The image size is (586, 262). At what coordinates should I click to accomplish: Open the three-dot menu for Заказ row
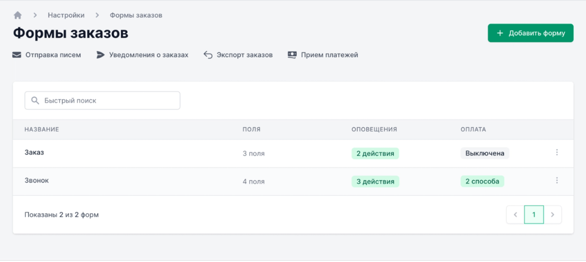tap(557, 152)
